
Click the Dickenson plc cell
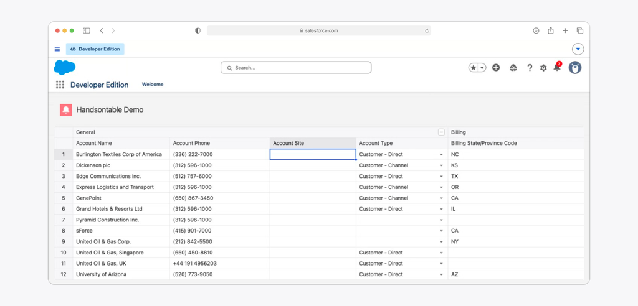[121, 165]
